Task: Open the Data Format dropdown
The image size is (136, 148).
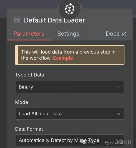Action: (x=70, y=140)
